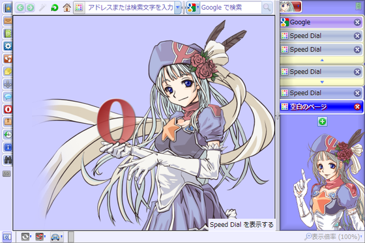This screenshot has width=365, height=243.
Task: Open the orange pinwheel Unite panel icon
Action: coord(8,59)
